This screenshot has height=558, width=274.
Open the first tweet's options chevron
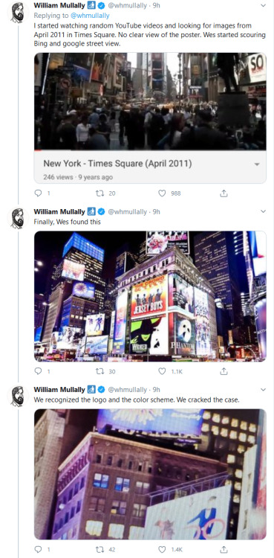pos(263,5)
